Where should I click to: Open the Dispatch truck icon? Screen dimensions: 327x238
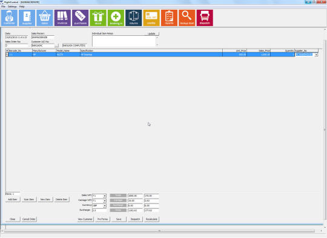(205, 18)
